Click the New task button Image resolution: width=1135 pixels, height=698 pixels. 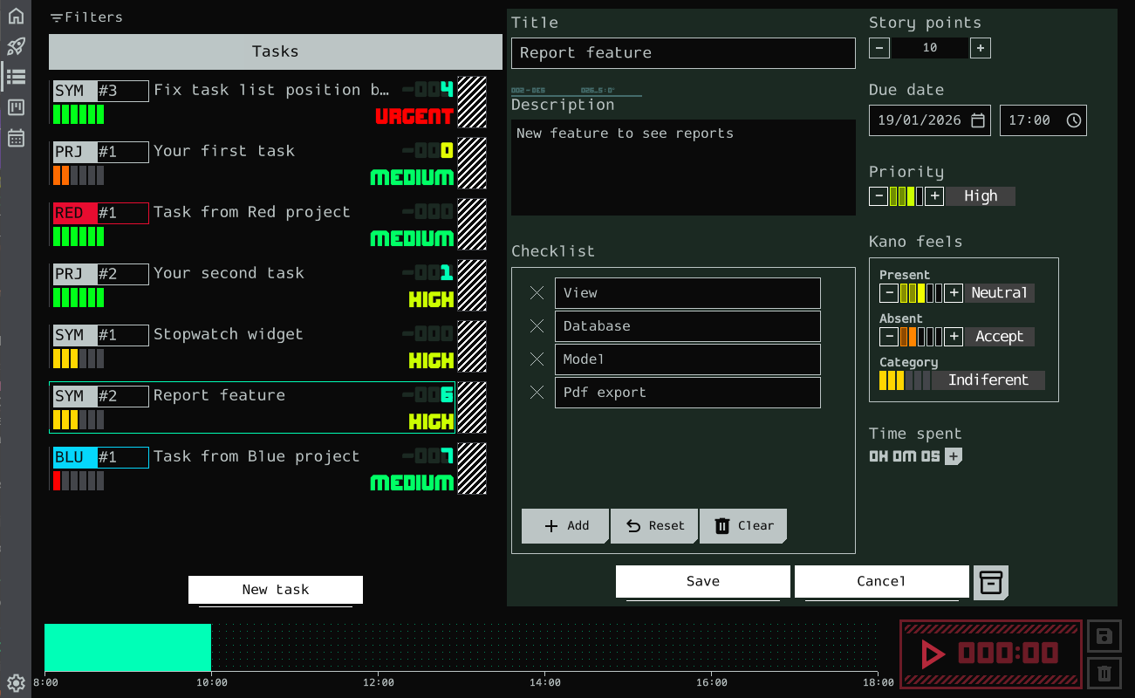click(275, 590)
